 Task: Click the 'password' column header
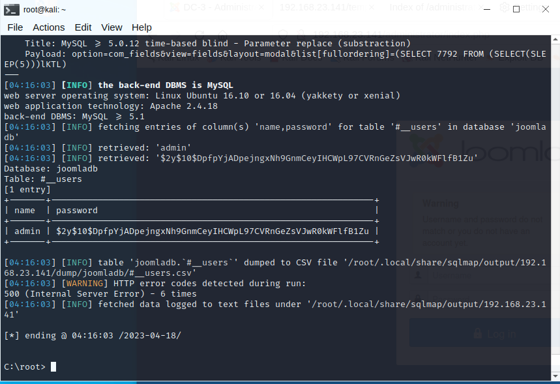tap(77, 211)
